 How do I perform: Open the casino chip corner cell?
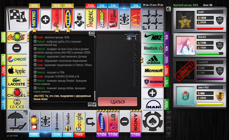pyautogui.click(x=153, y=121)
